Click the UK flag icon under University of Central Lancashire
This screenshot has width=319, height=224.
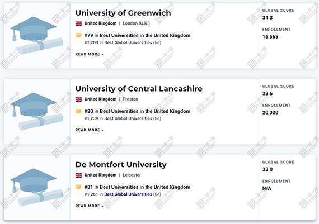point(79,99)
